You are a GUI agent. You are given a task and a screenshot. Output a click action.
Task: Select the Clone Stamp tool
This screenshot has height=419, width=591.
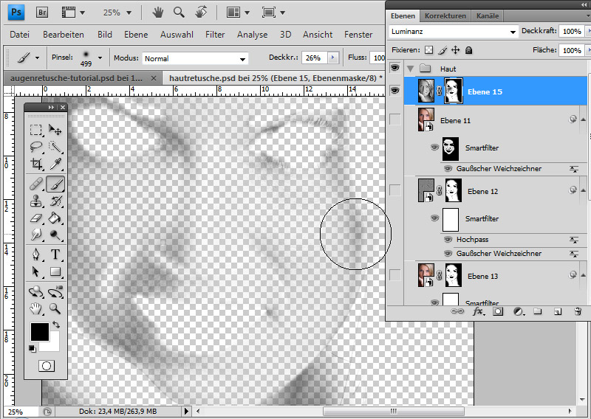pos(36,201)
